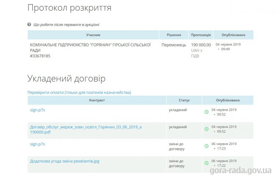Open the Договір_обслуг_мереж pdf contract file

86,129
